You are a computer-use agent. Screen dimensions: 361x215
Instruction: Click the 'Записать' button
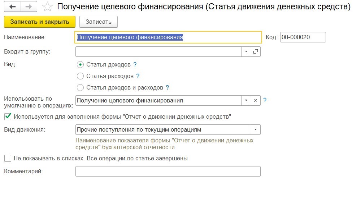click(98, 22)
